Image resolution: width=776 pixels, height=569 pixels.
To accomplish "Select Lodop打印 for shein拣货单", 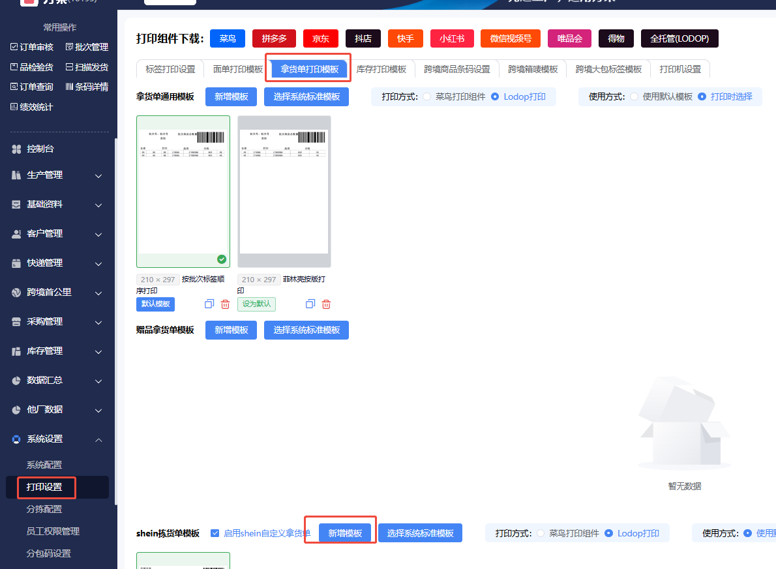I will tap(608, 533).
